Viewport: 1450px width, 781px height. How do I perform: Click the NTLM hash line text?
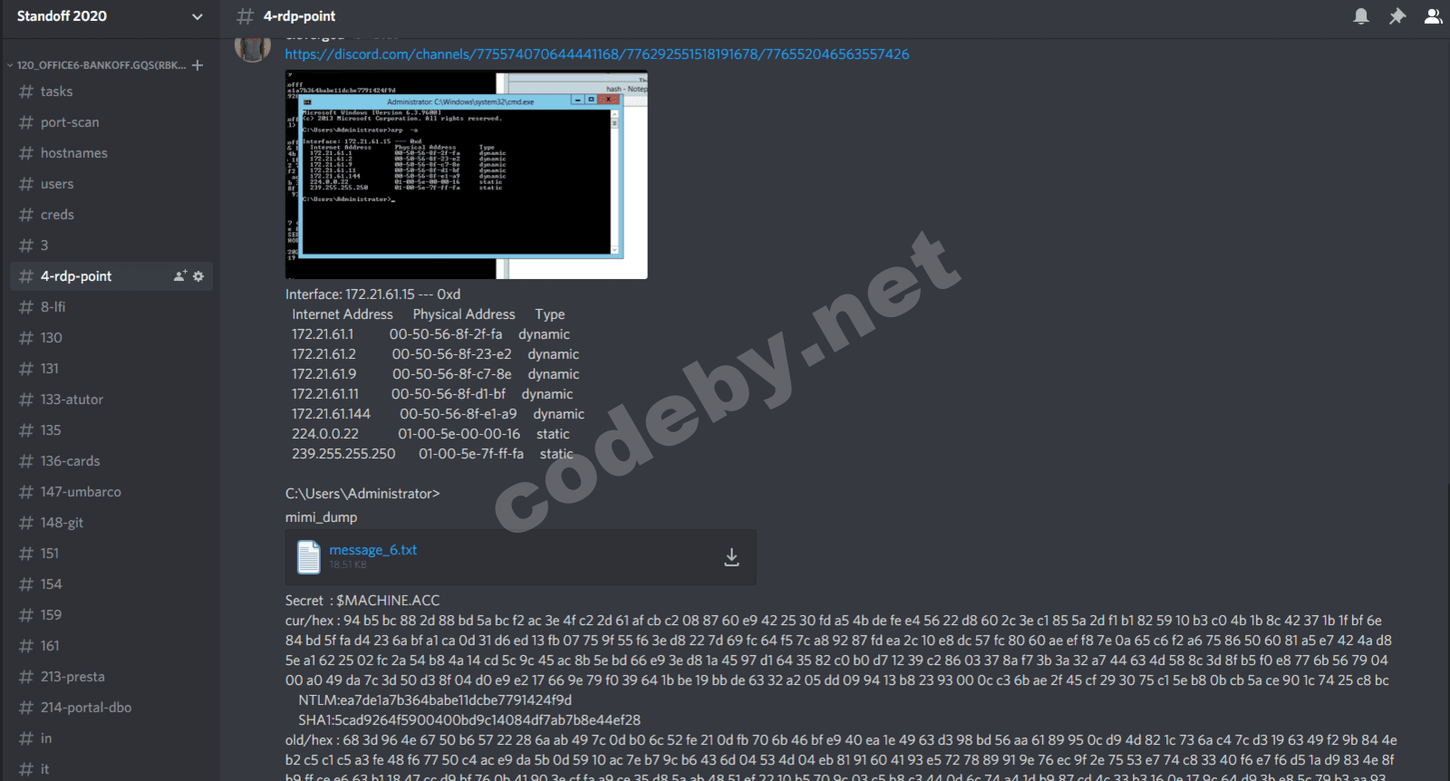(x=435, y=700)
